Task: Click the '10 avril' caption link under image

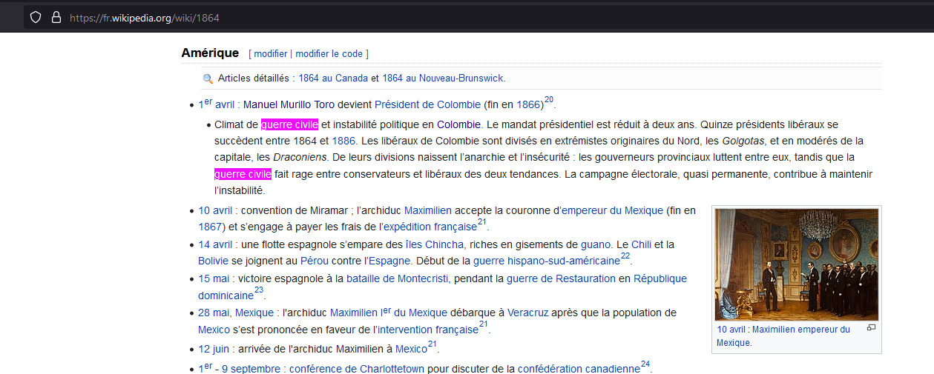Action: (x=731, y=330)
